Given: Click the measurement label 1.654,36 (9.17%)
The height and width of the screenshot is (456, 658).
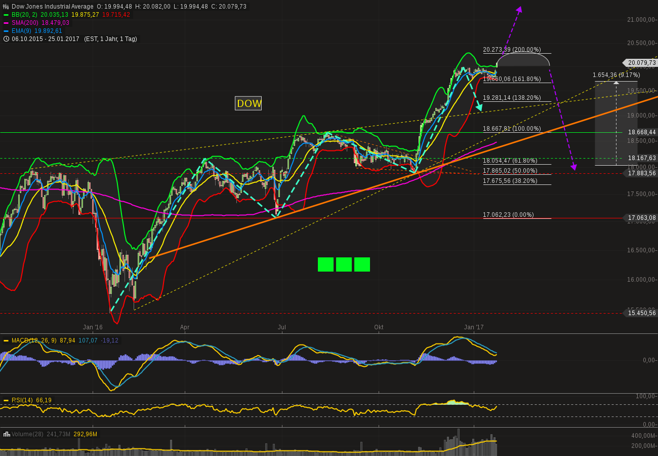Looking at the screenshot, I should pyautogui.click(x=616, y=75).
